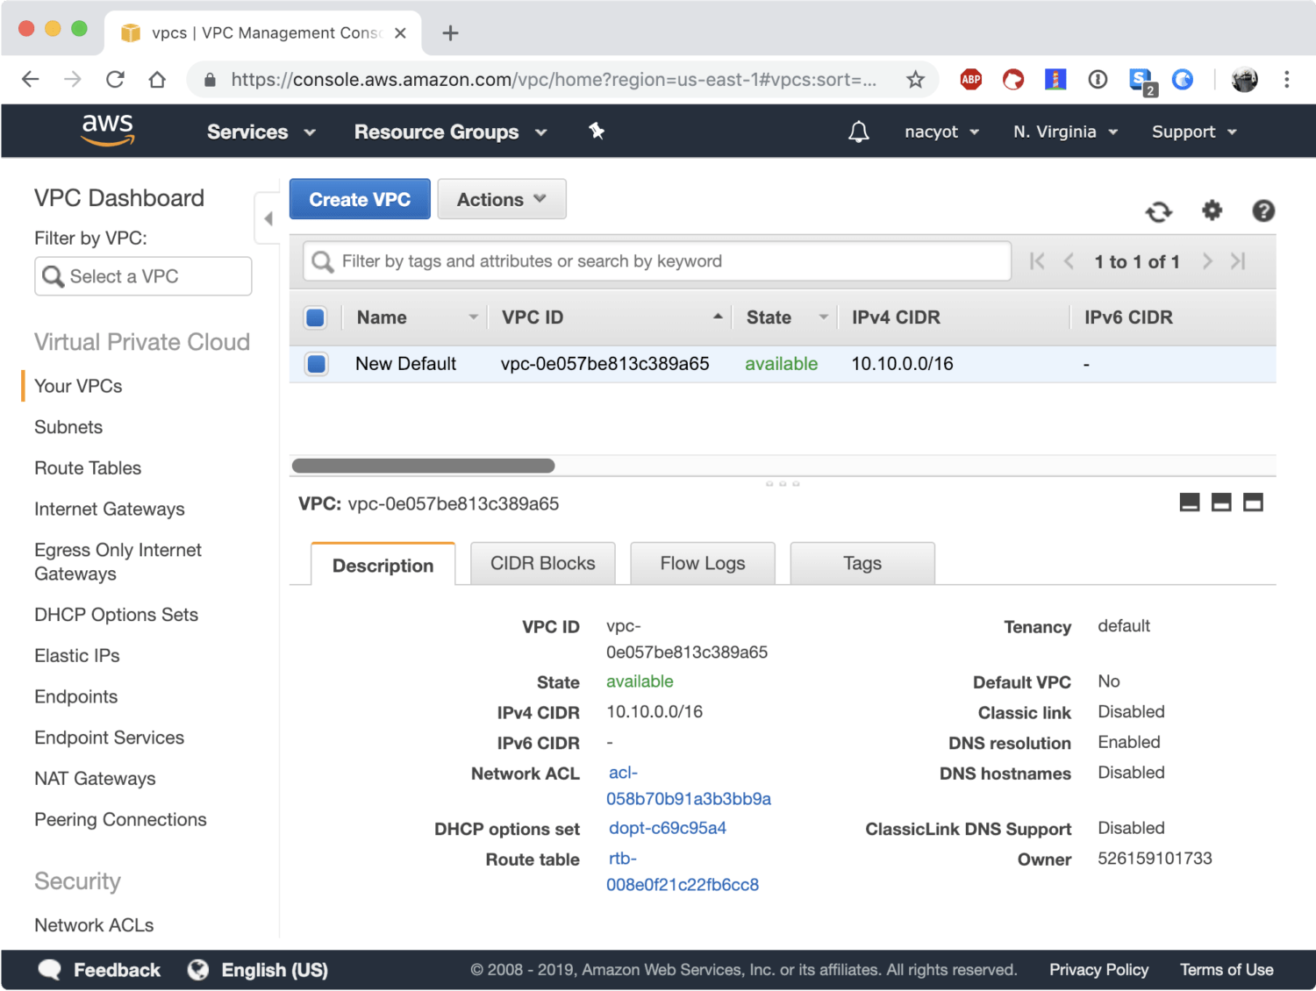Go to last page of VPC results
The height and width of the screenshot is (991, 1316).
point(1238,261)
